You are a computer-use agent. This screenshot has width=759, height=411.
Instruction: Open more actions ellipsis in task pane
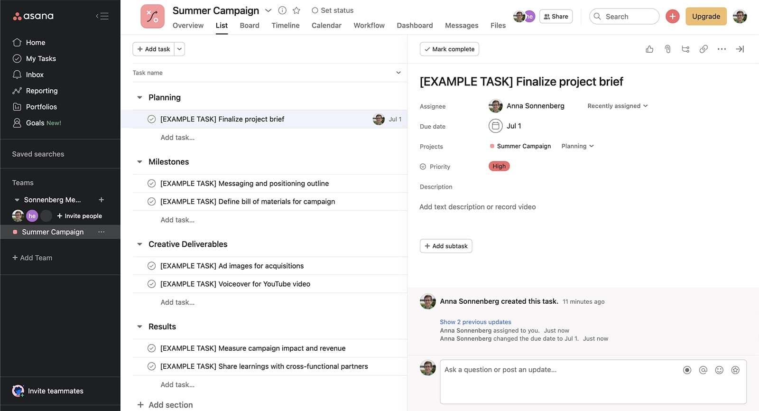point(722,49)
